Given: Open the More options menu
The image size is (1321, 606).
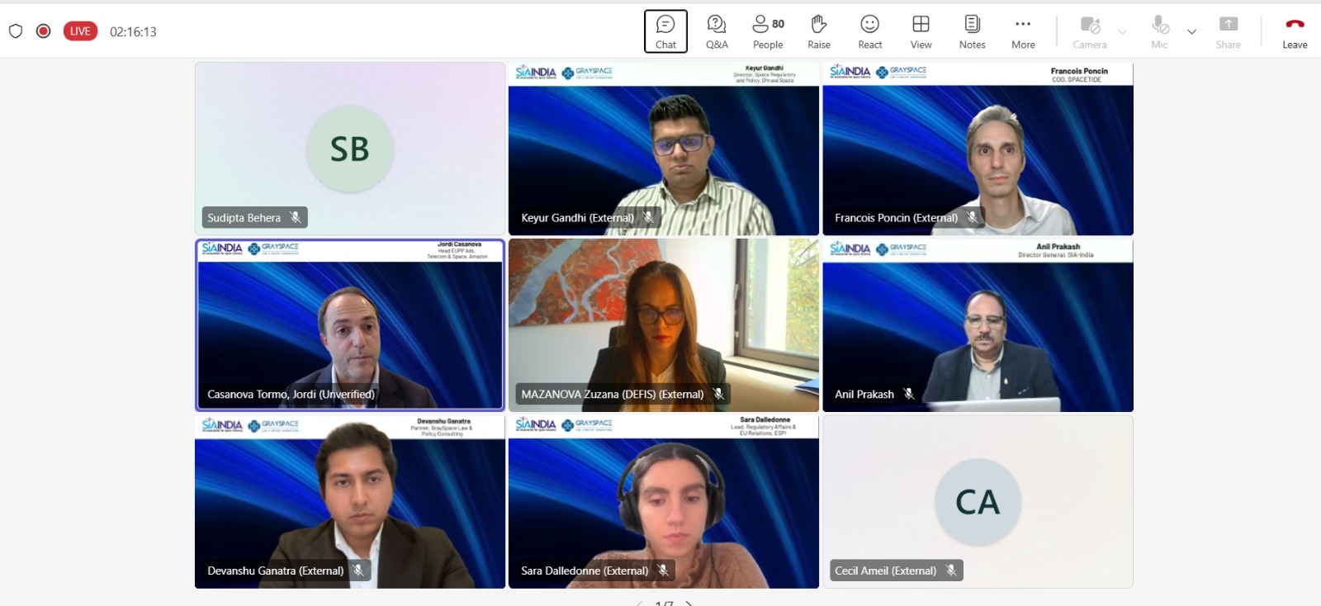Looking at the screenshot, I should coord(1023,31).
